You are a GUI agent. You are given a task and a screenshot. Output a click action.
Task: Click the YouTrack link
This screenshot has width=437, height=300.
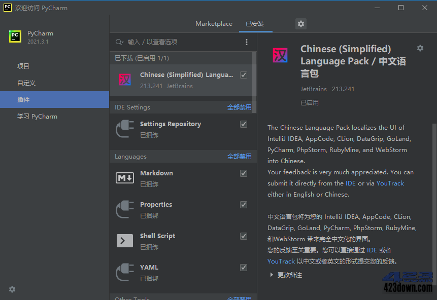tap(390, 183)
